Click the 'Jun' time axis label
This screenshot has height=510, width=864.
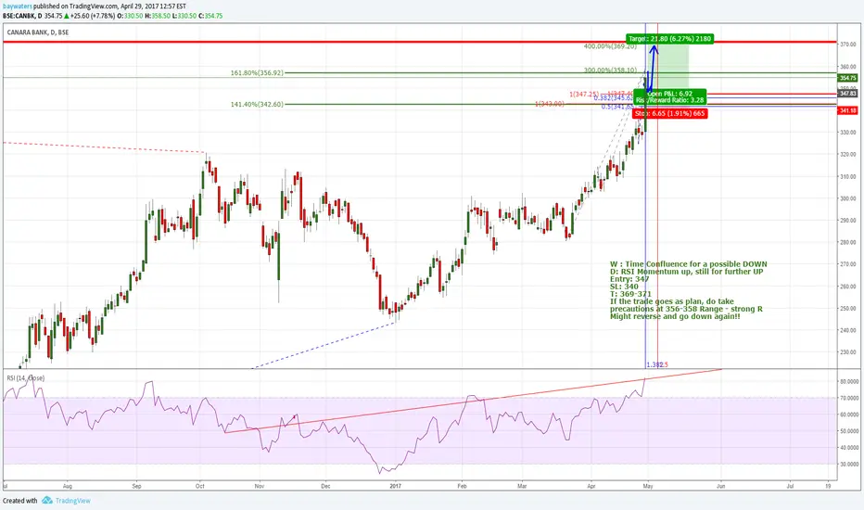pos(720,486)
